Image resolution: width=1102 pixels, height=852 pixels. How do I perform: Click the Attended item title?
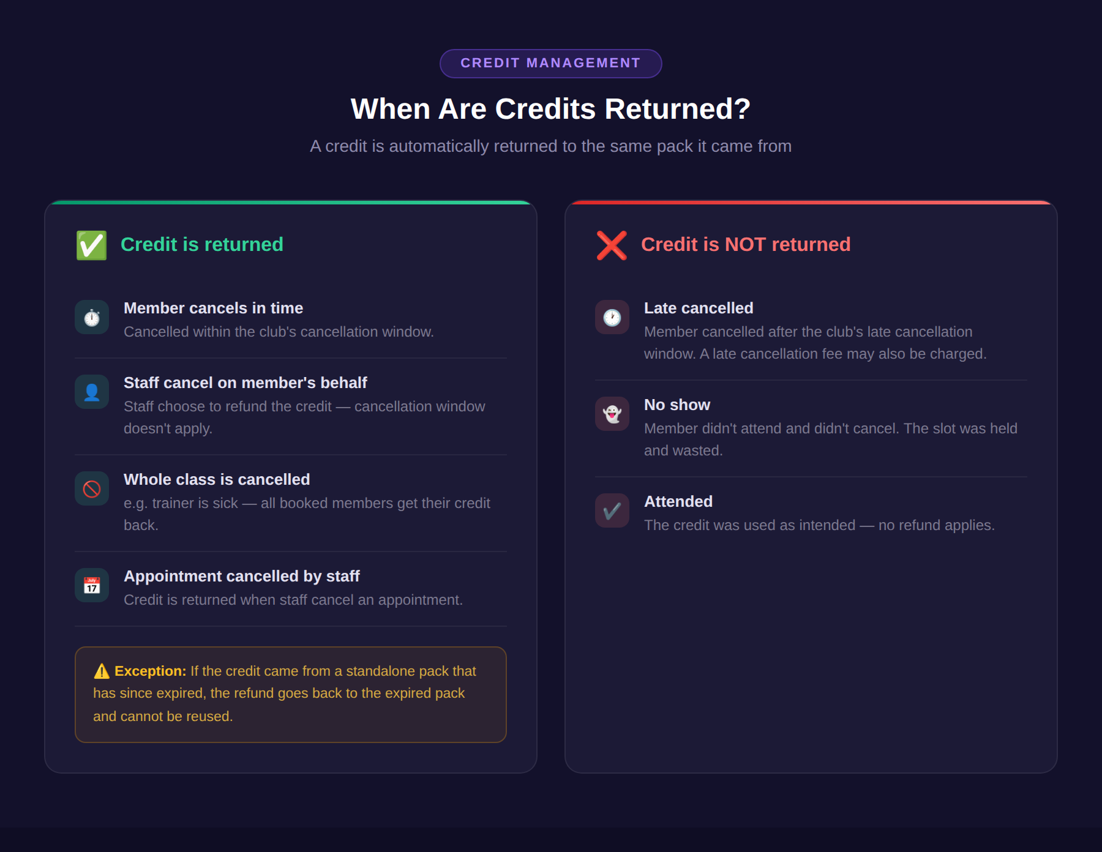(678, 501)
